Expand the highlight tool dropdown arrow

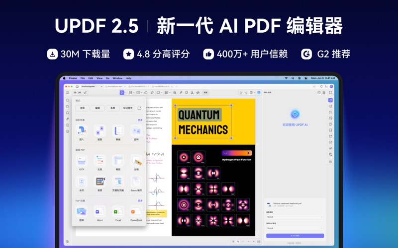click(x=134, y=93)
